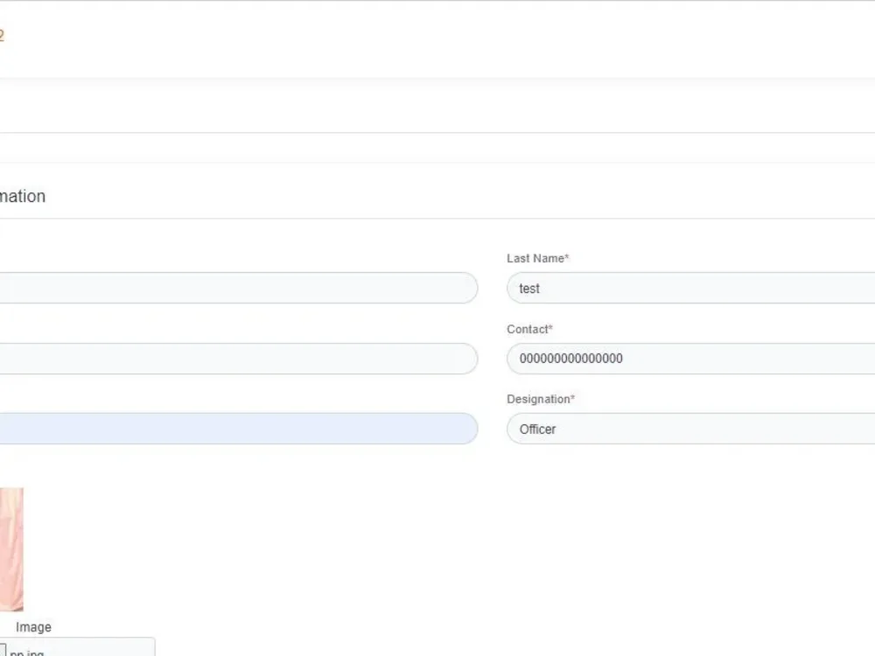Image resolution: width=875 pixels, height=656 pixels.
Task: Click the Last Name field containing test
Action: tap(691, 288)
